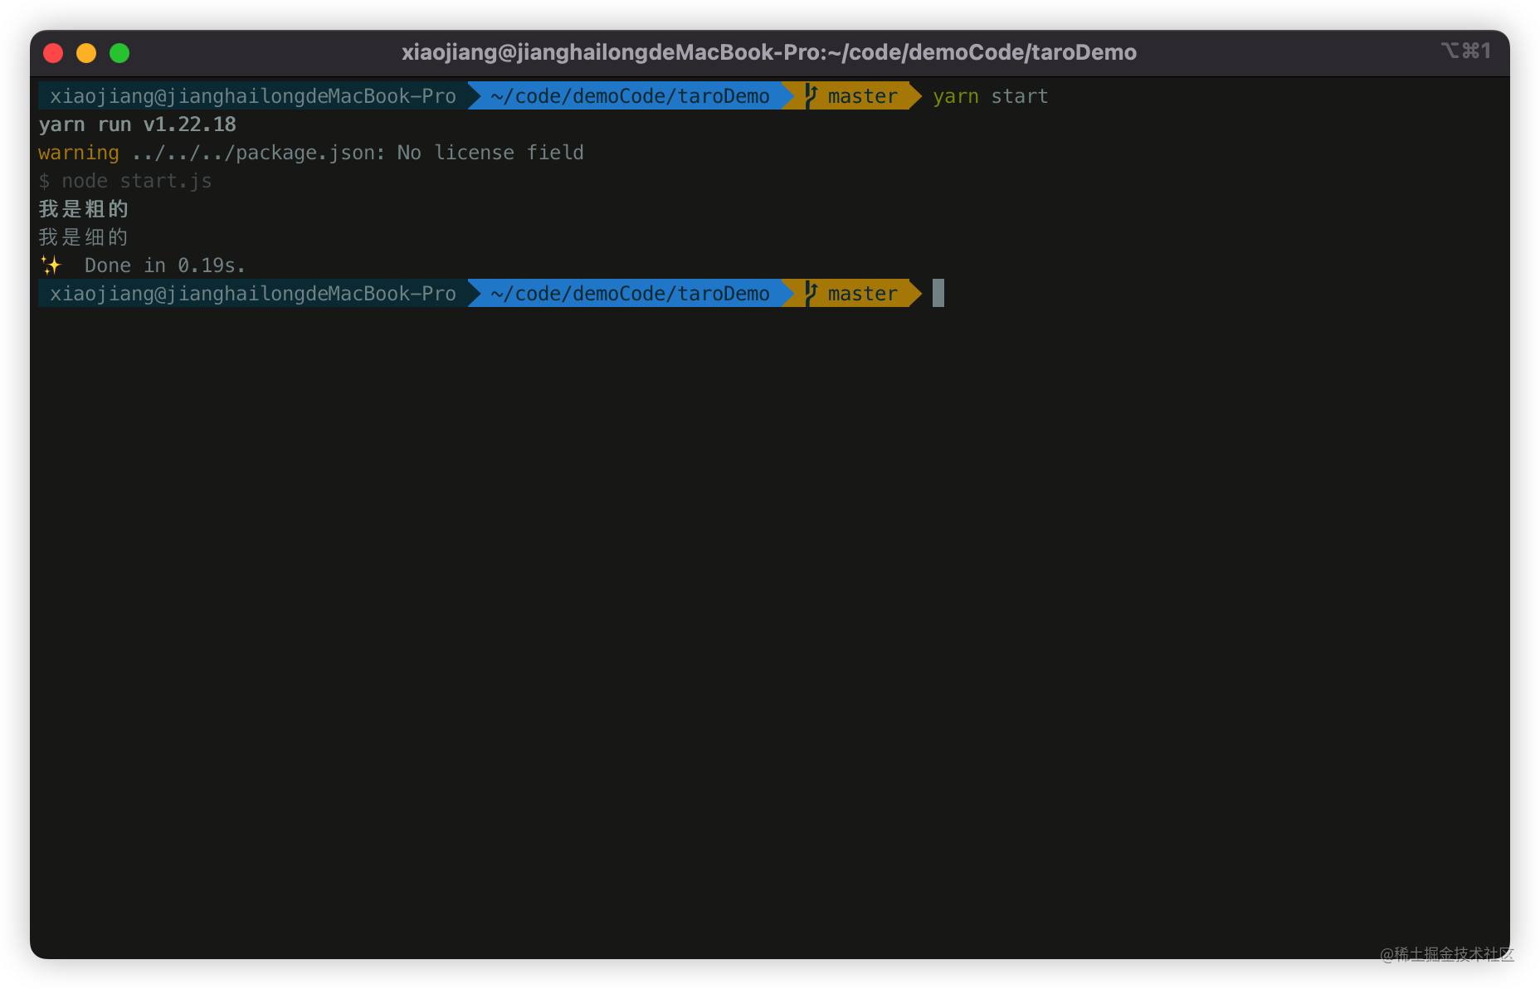Click the bold '我是粗的' output line
Screen dimensions: 1540x989
tap(83, 209)
